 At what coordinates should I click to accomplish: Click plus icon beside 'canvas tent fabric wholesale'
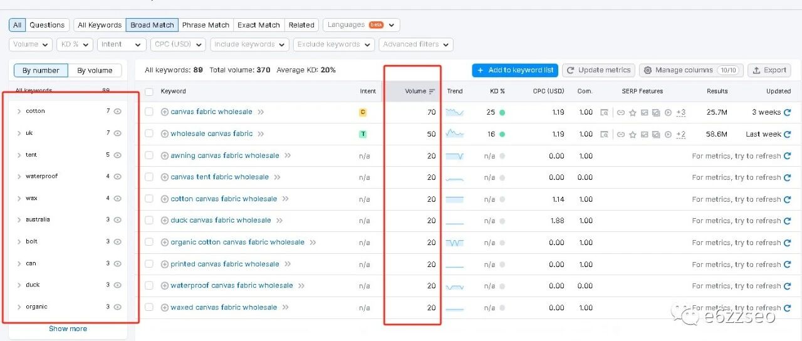pyautogui.click(x=165, y=177)
